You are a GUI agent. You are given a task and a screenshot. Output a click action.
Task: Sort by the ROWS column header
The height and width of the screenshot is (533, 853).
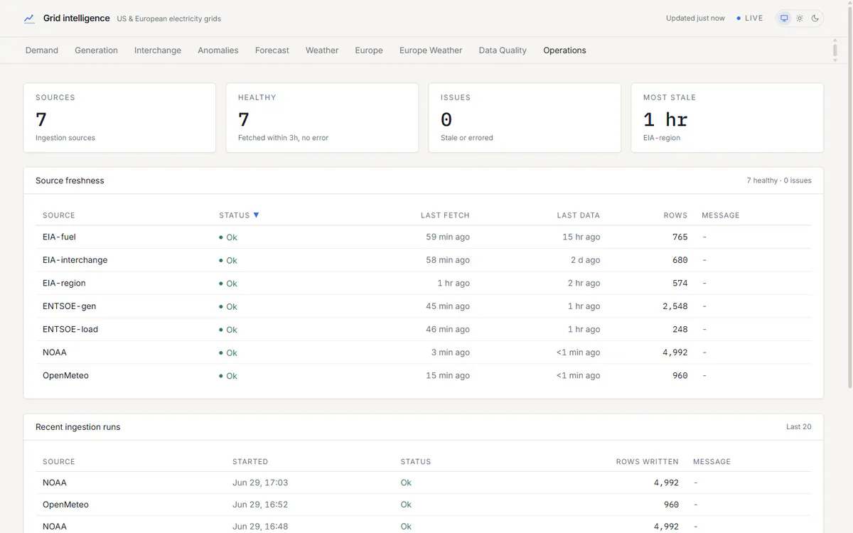[x=675, y=215]
